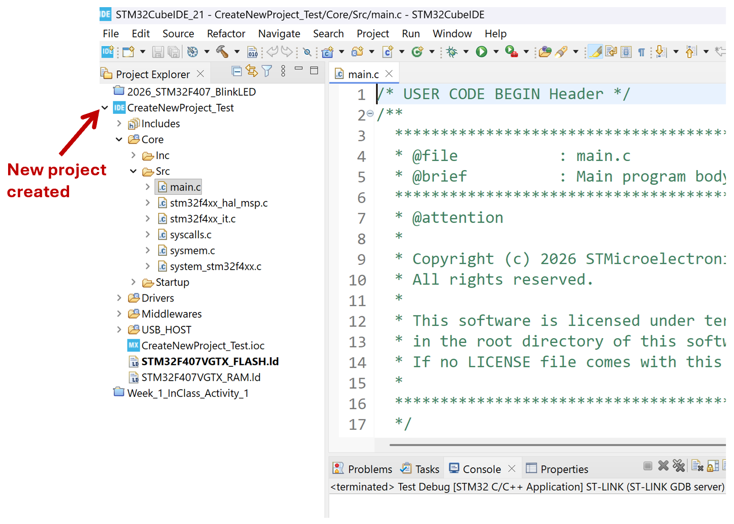Viewport: 734px width, 524px height.
Task: Switch to the Tasks tab
Action: 420,469
